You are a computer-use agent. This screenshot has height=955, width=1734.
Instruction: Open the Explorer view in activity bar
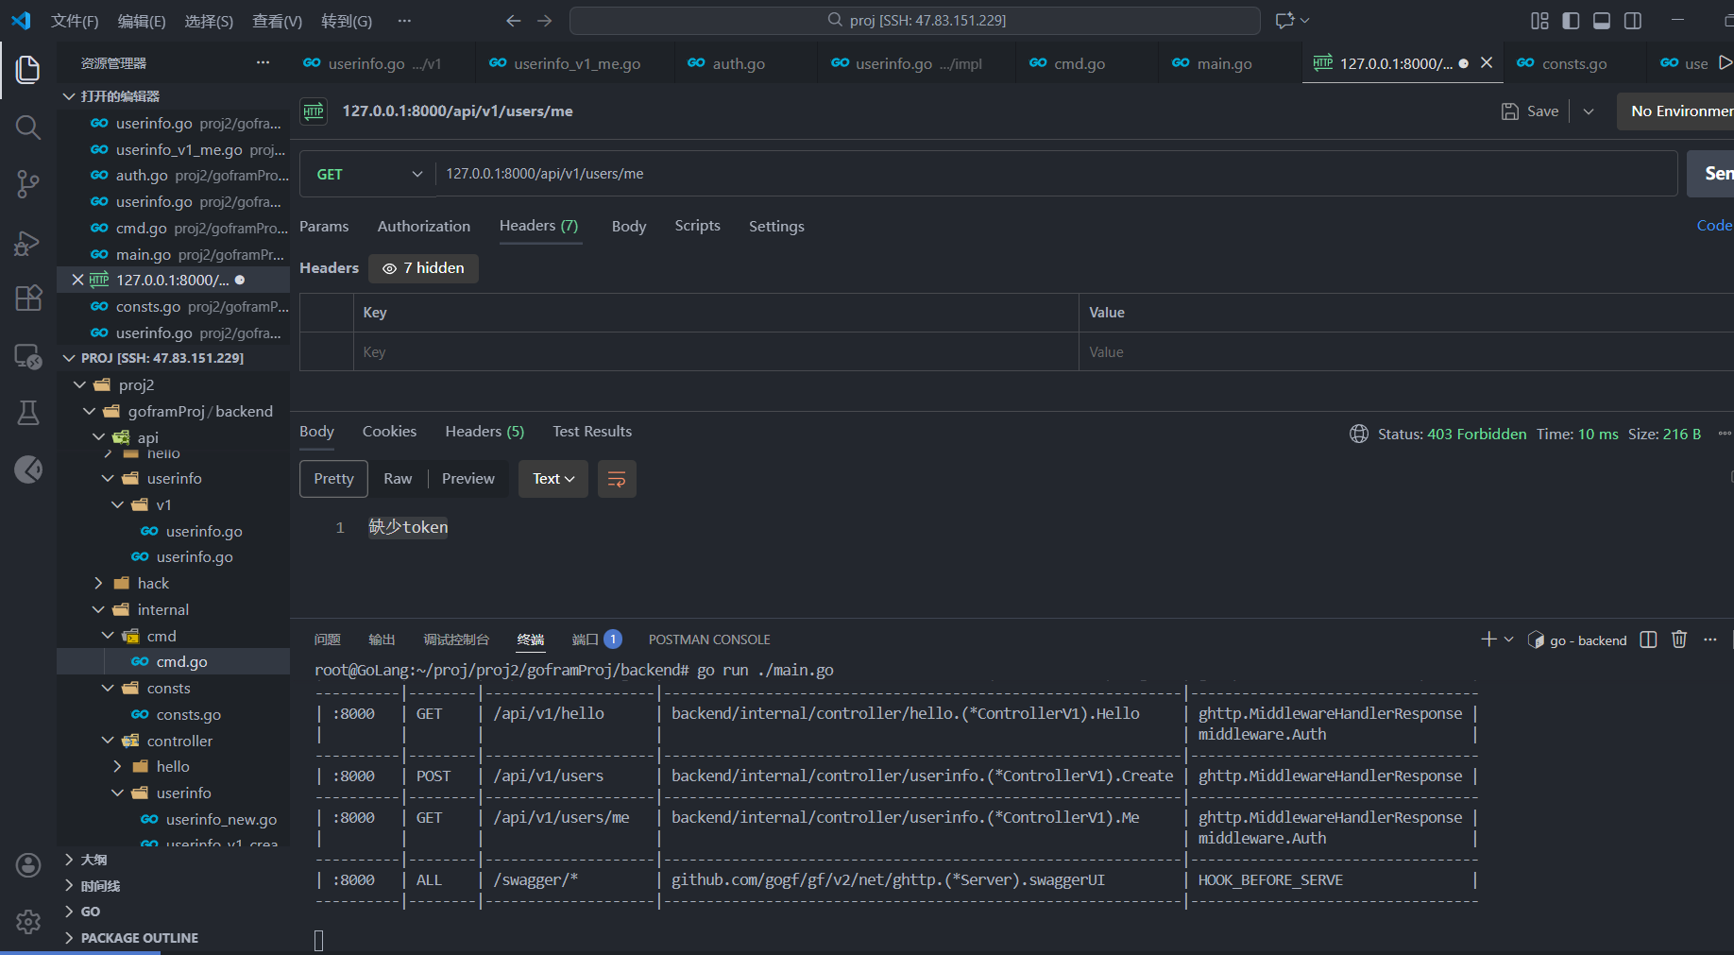pos(28,69)
